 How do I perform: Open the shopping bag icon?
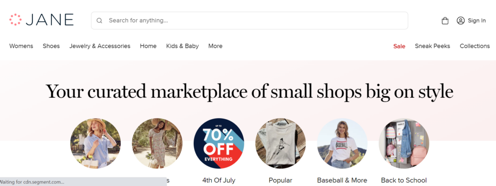tap(445, 20)
